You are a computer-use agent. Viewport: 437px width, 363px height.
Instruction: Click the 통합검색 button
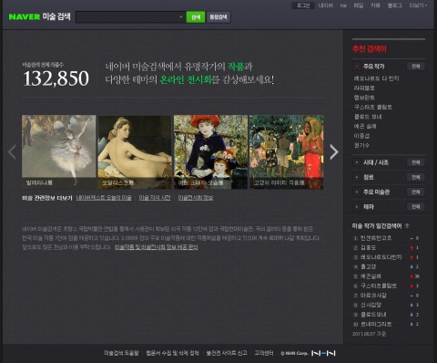point(218,17)
